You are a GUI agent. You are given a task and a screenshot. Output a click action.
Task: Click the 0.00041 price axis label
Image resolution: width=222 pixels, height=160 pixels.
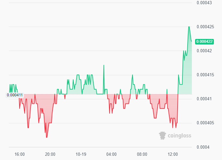click(x=204, y=99)
